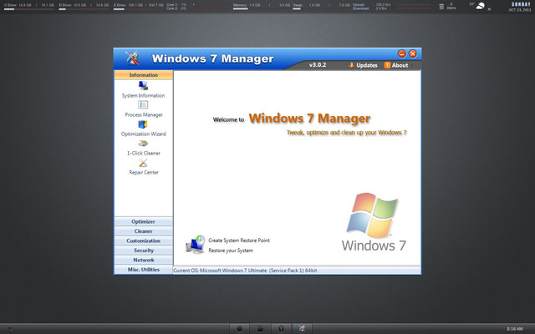Image resolution: width=535 pixels, height=334 pixels.
Task: Click the weather cloud icon in top bar
Action: [x=481, y=6]
